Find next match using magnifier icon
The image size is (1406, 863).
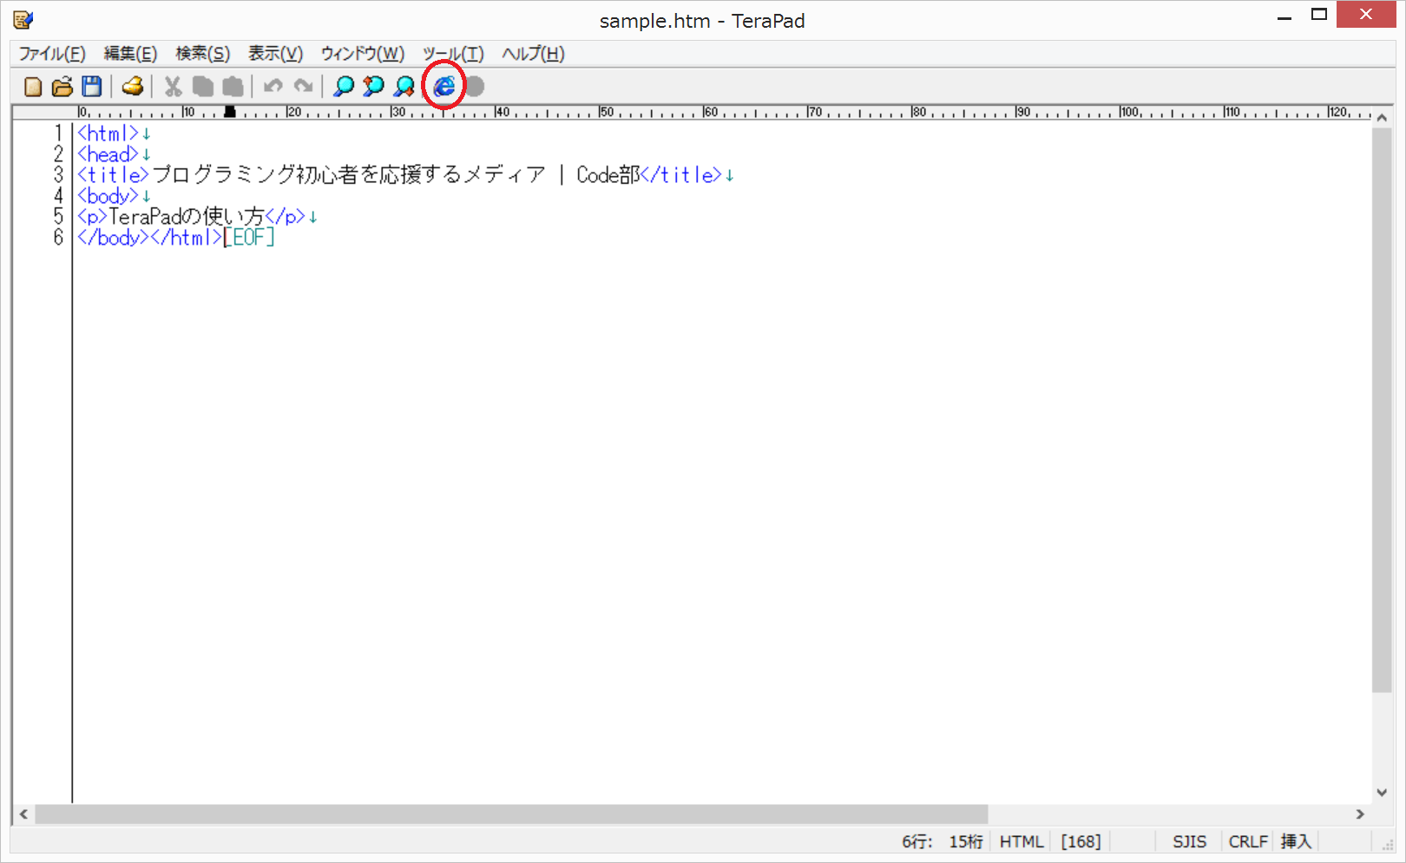tap(404, 87)
